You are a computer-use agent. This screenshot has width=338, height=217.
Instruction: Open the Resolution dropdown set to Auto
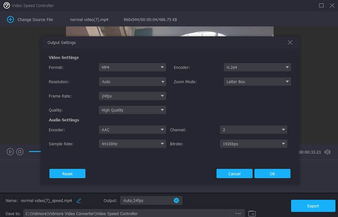point(132,82)
